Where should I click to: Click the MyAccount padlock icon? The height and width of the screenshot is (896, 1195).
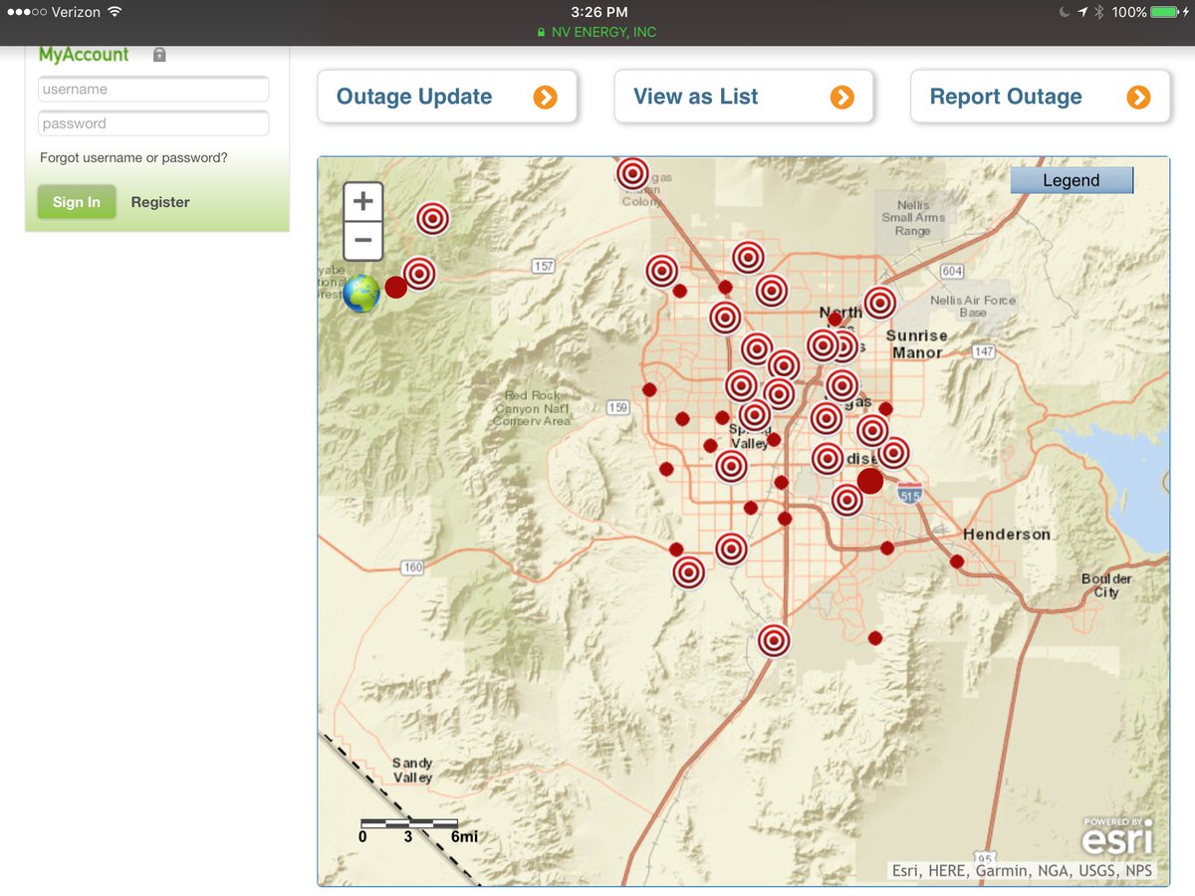(159, 56)
